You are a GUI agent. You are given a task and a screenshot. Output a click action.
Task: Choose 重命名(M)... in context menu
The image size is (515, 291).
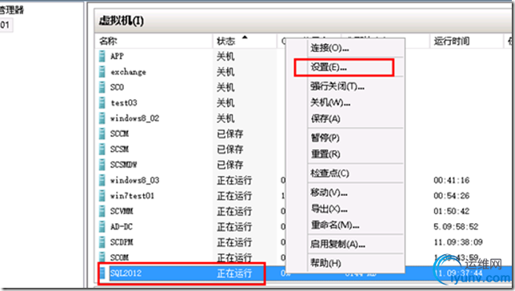(x=335, y=225)
